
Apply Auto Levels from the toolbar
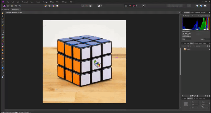(x=46, y=6)
